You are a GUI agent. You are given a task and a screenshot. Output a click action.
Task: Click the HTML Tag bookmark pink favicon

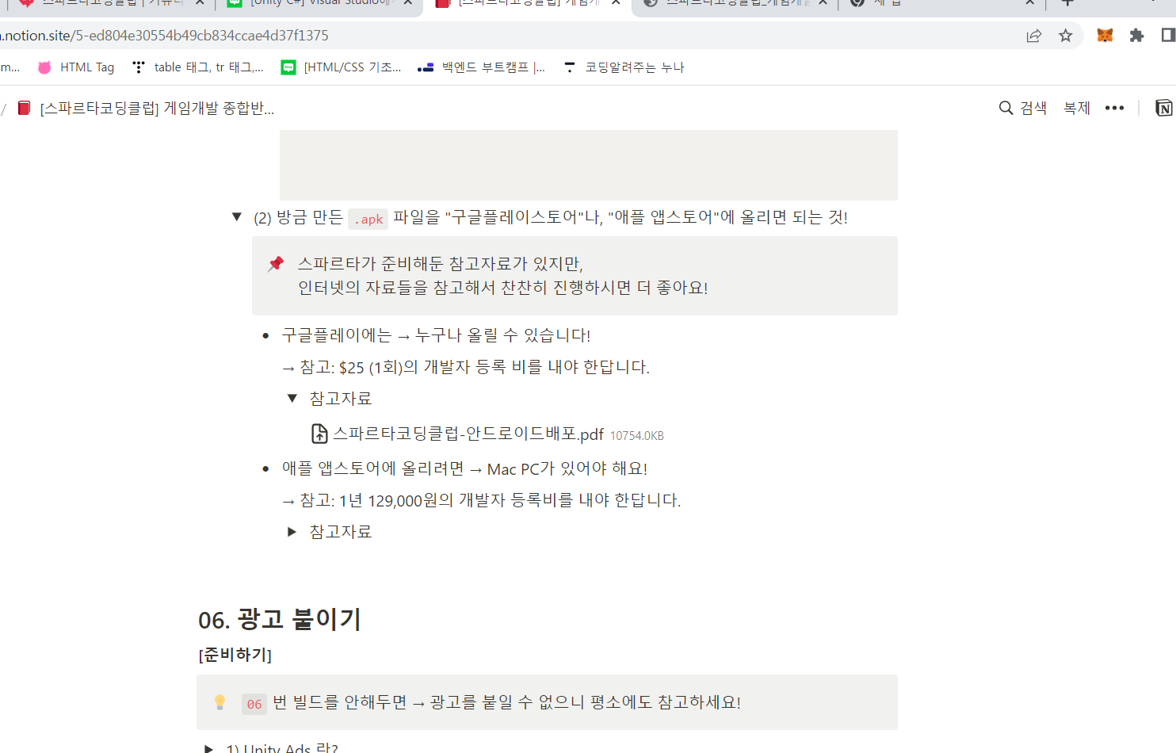pyautogui.click(x=44, y=67)
